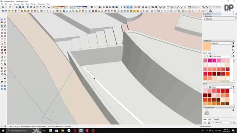Click the shadow time-of-day slider

coord(79,7)
